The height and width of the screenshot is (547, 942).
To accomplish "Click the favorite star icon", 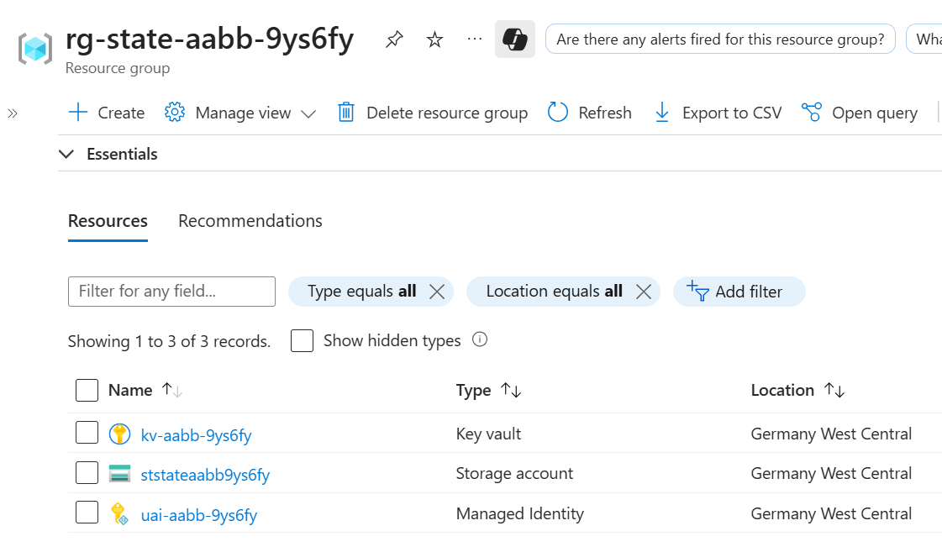I will [x=434, y=39].
